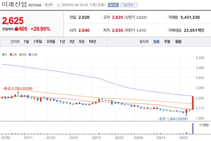Screen dimensions: 211x141
Task: Click the 최고 2,730 (01/09) chart marker
Action: (x=18, y=88)
